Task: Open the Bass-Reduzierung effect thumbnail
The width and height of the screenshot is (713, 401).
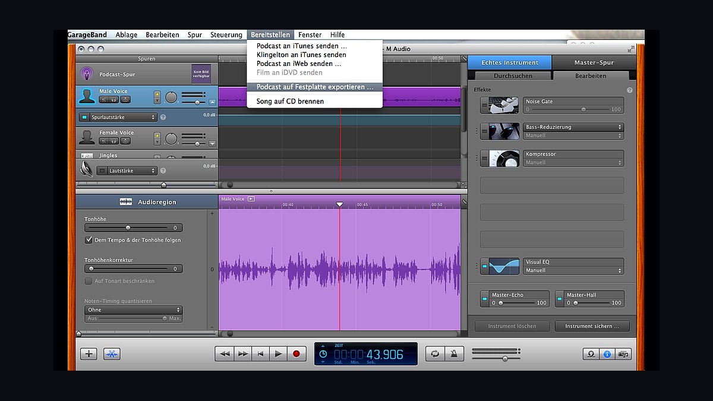Action: 504,131
